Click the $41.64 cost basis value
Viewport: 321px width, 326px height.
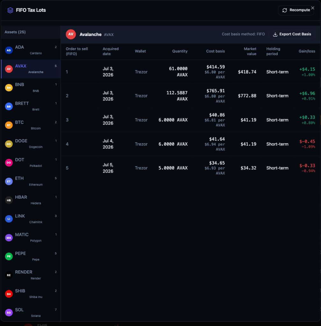click(x=217, y=139)
